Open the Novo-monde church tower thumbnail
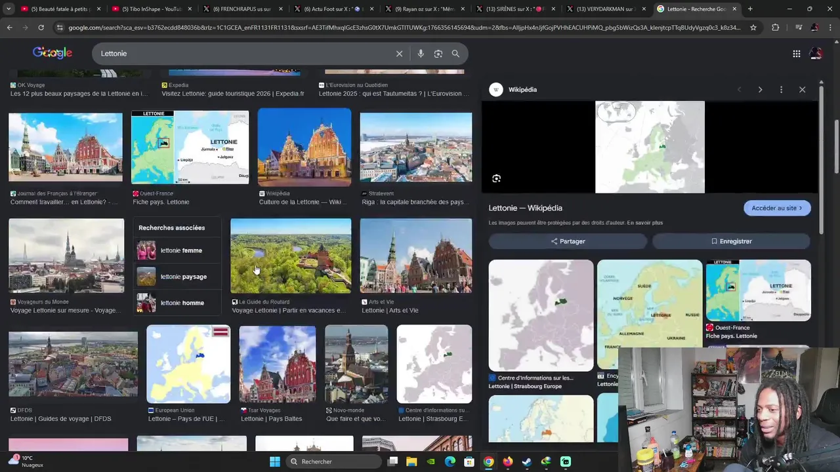840x472 pixels. 356,364
